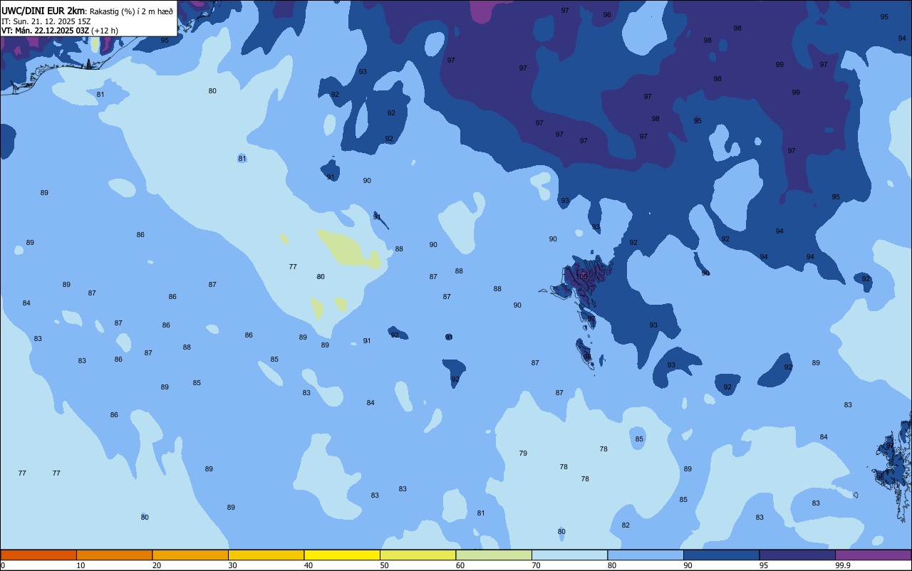The image size is (912, 571).
Task: Pick the 10–20 orange legend swatch
Action: click(114, 555)
